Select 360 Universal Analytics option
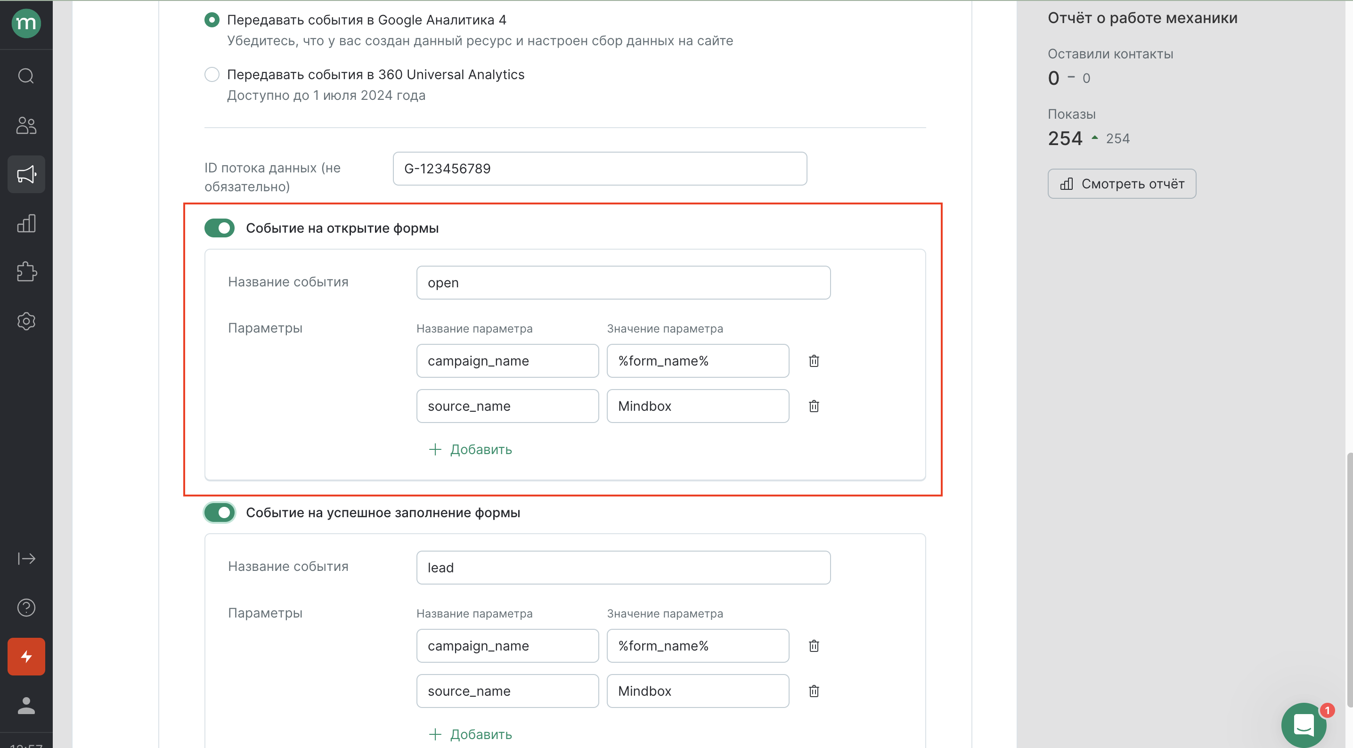 pyautogui.click(x=212, y=74)
